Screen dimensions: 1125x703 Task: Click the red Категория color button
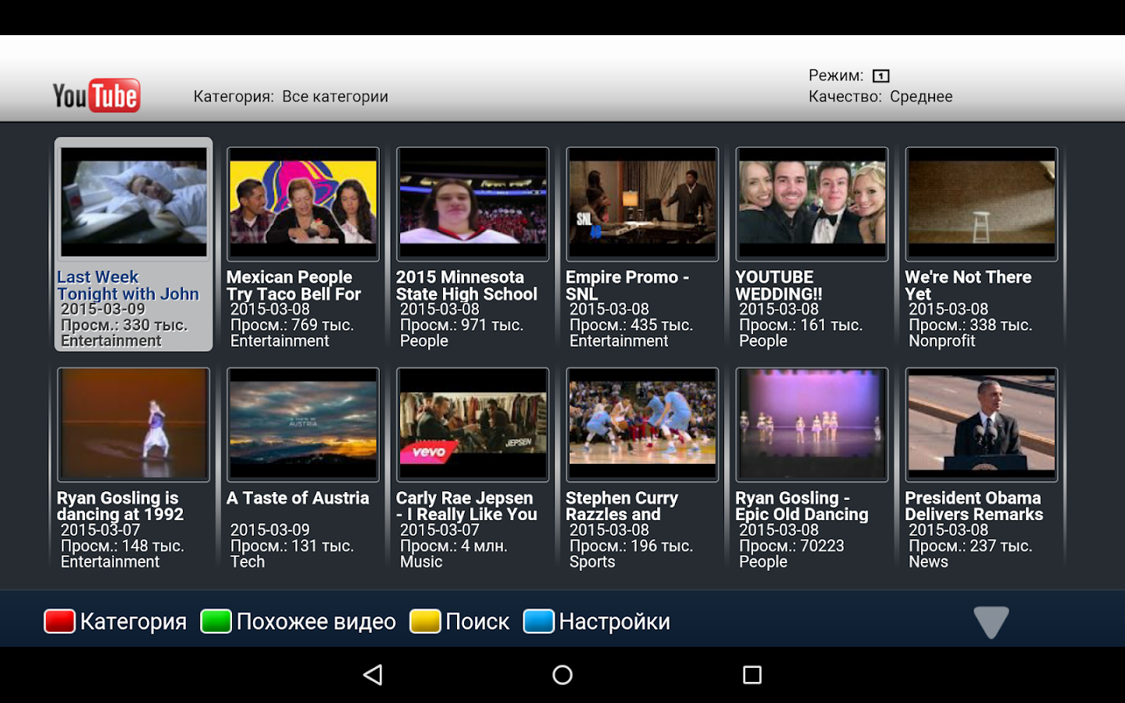(59, 621)
